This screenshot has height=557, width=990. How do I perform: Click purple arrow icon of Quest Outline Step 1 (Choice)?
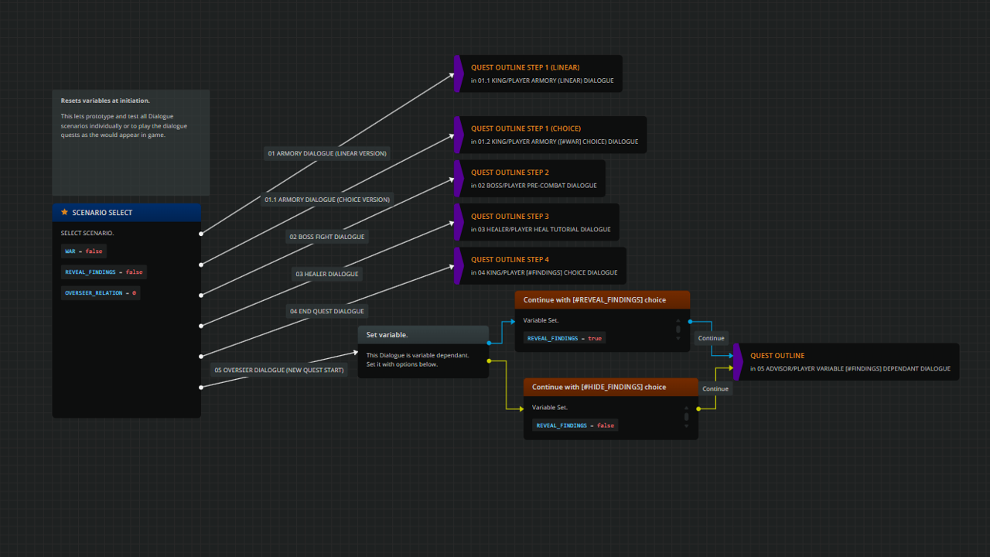[x=459, y=135]
